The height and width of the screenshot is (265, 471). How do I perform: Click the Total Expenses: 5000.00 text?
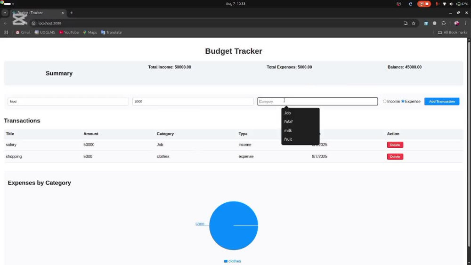pos(289,67)
